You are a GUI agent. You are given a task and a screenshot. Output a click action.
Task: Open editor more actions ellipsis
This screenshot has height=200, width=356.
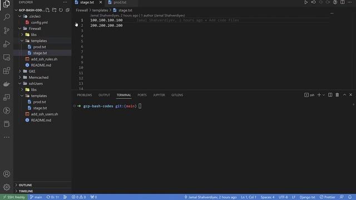click(350, 2)
